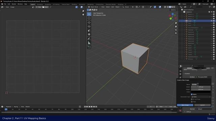The height and width of the screenshot is (121, 216).
Task: Click the Name field in Create a New Image
Action: (x=201, y=84)
